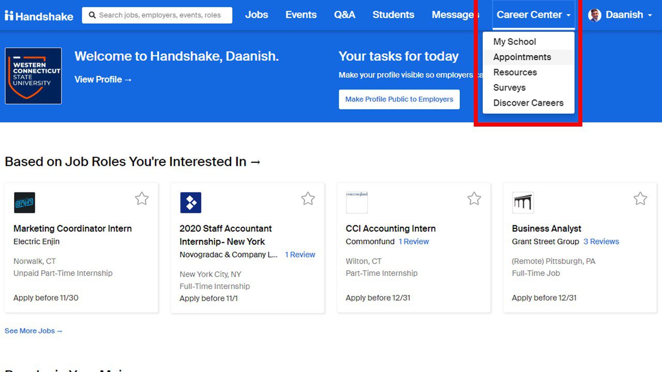Open the Grant Street Group logo

[523, 203]
